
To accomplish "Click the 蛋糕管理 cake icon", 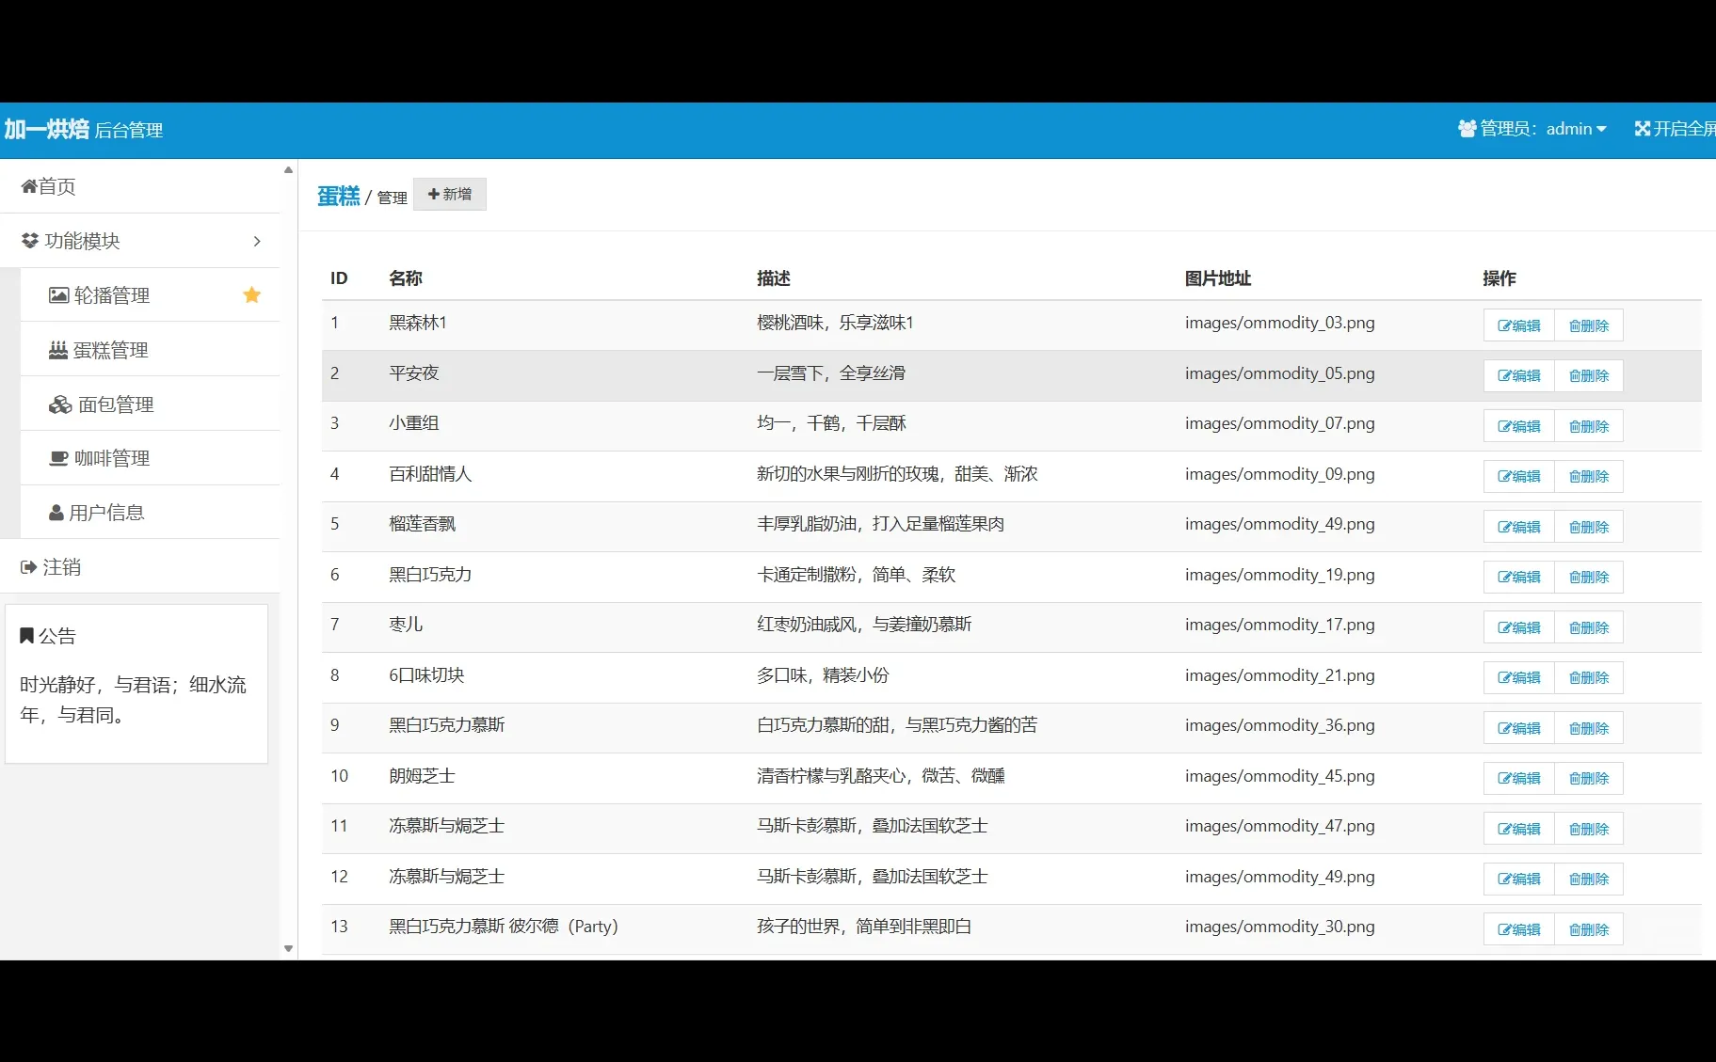I will [58, 350].
